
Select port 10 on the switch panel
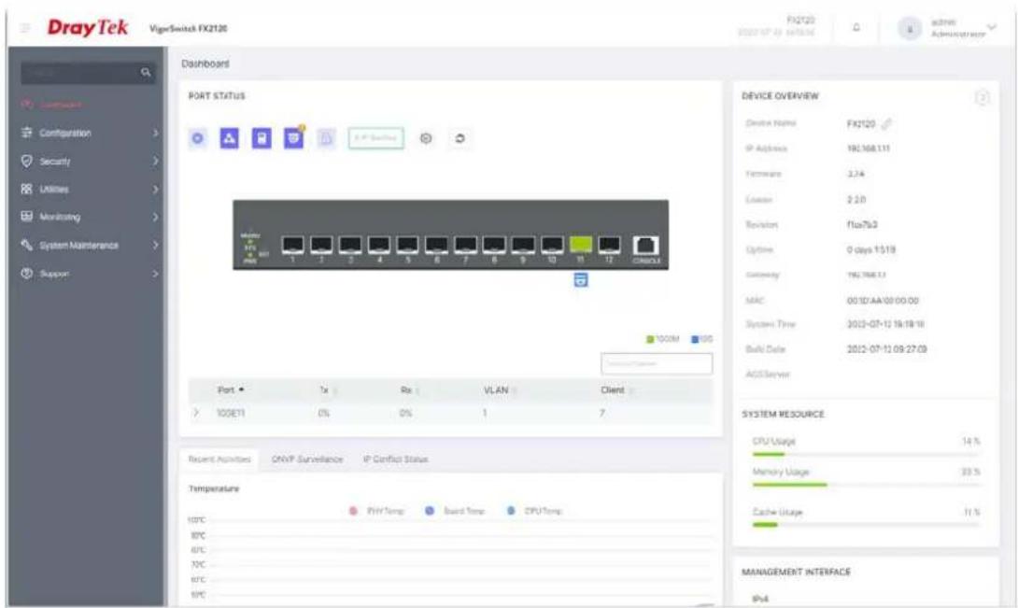(x=552, y=246)
